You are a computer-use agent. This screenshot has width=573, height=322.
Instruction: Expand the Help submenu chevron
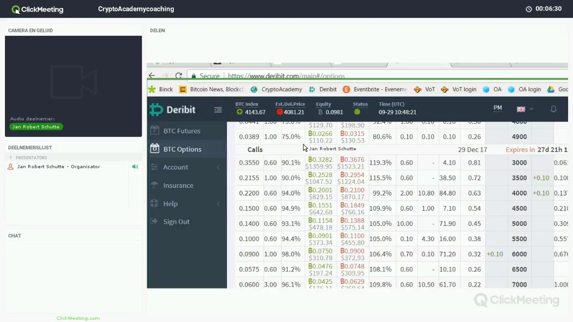tap(218, 204)
